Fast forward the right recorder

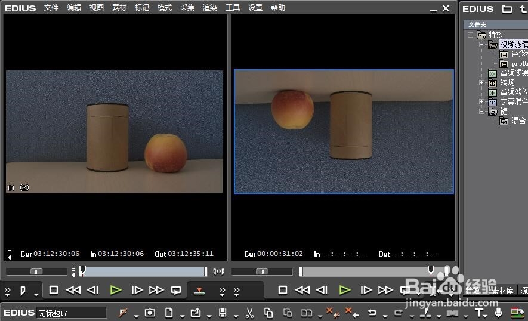click(x=385, y=290)
